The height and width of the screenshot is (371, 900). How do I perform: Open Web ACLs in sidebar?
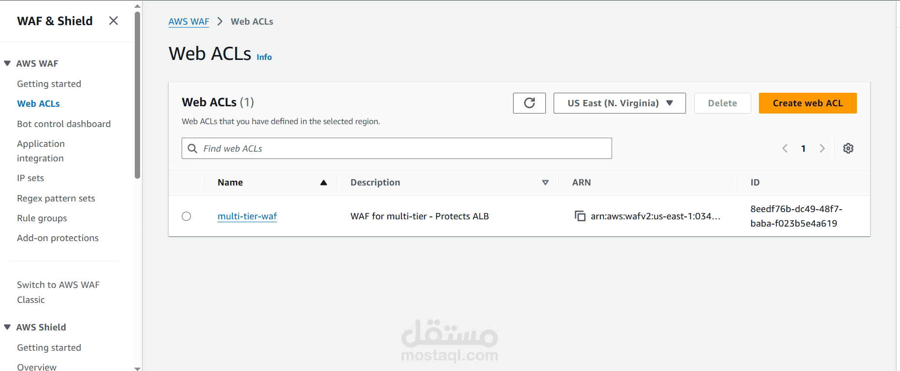click(x=39, y=103)
